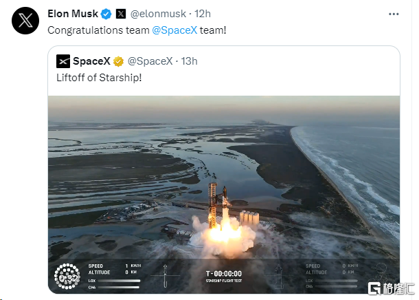Viewport: 419px width, 300px height.
Task: Click SpaceX's square profile avatar
Action: tap(63, 61)
